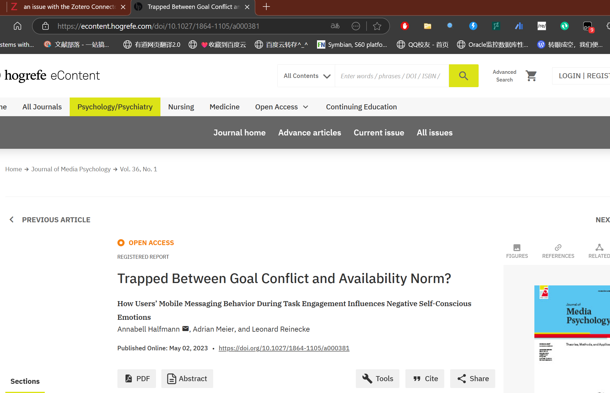Go back via Previous Article chevron
This screenshot has width=610, height=393.
12,220
